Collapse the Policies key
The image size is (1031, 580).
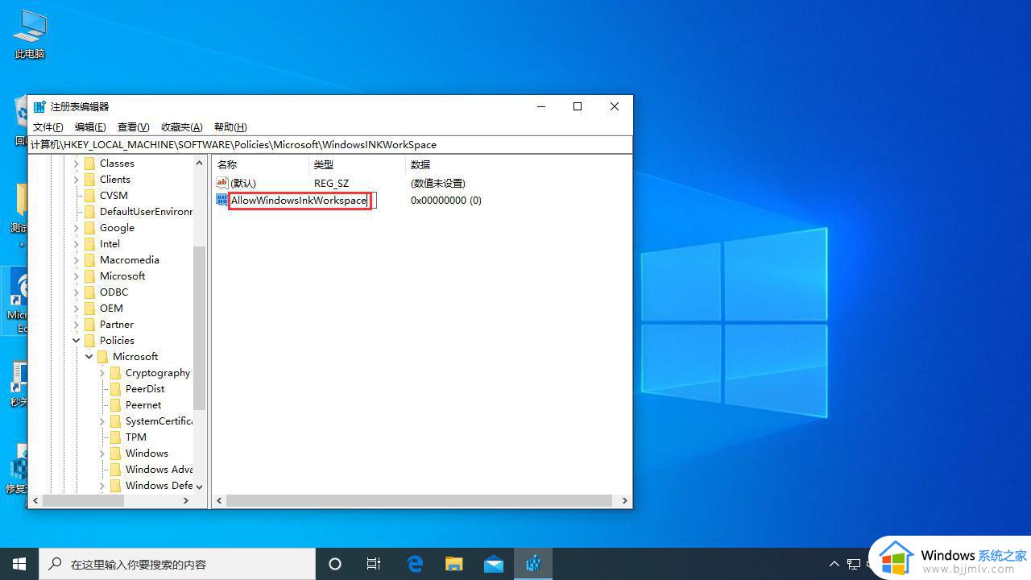(x=77, y=341)
